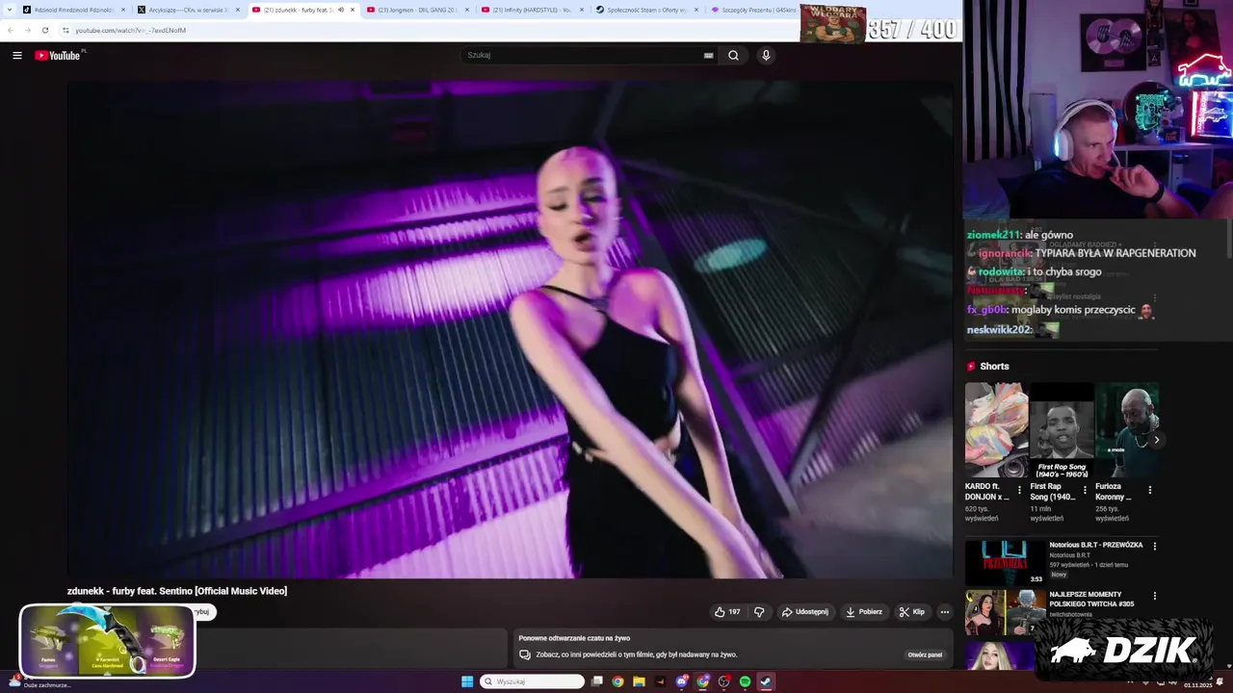This screenshot has width=1233, height=693.
Task: Reload the page with the refresh icon
Action: point(44,30)
